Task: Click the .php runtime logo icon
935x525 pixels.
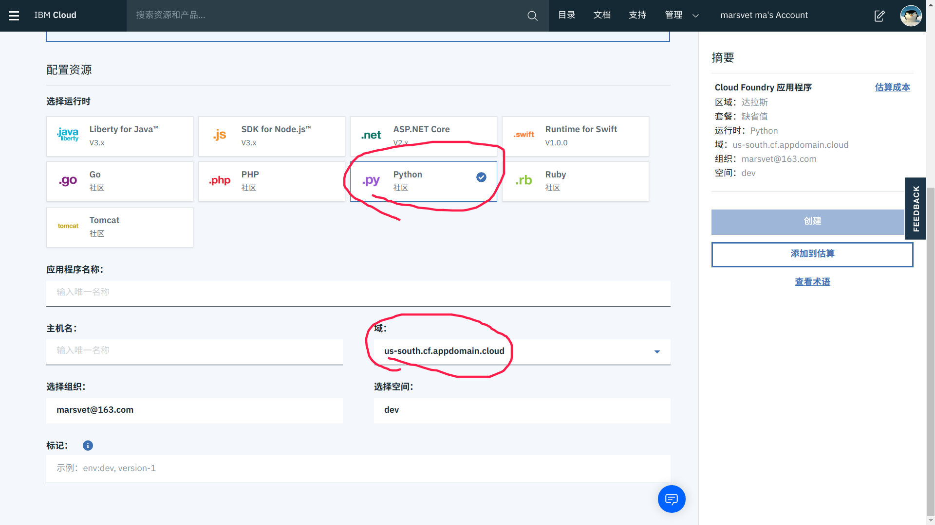Action: 220,180
